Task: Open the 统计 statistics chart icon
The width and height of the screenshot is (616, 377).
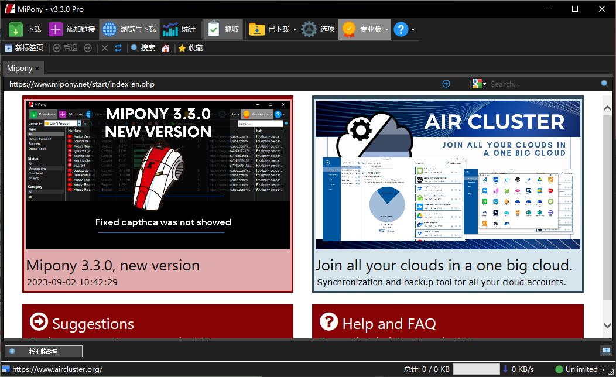Action: [x=170, y=29]
